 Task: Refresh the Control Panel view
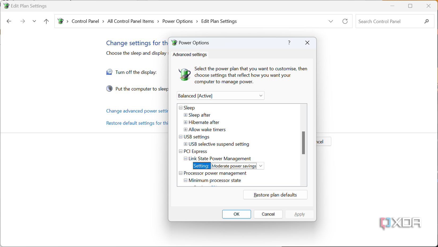coord(345,21)
